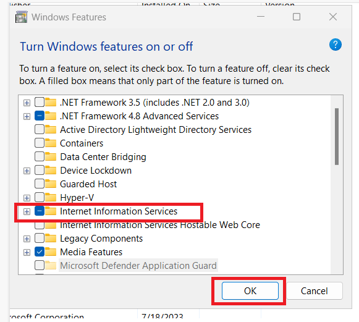The image size is (359, 322).
Task: Select Active Directory Lightweight Directory Services item
Action: pyautogui.click(x=156, y=130)
